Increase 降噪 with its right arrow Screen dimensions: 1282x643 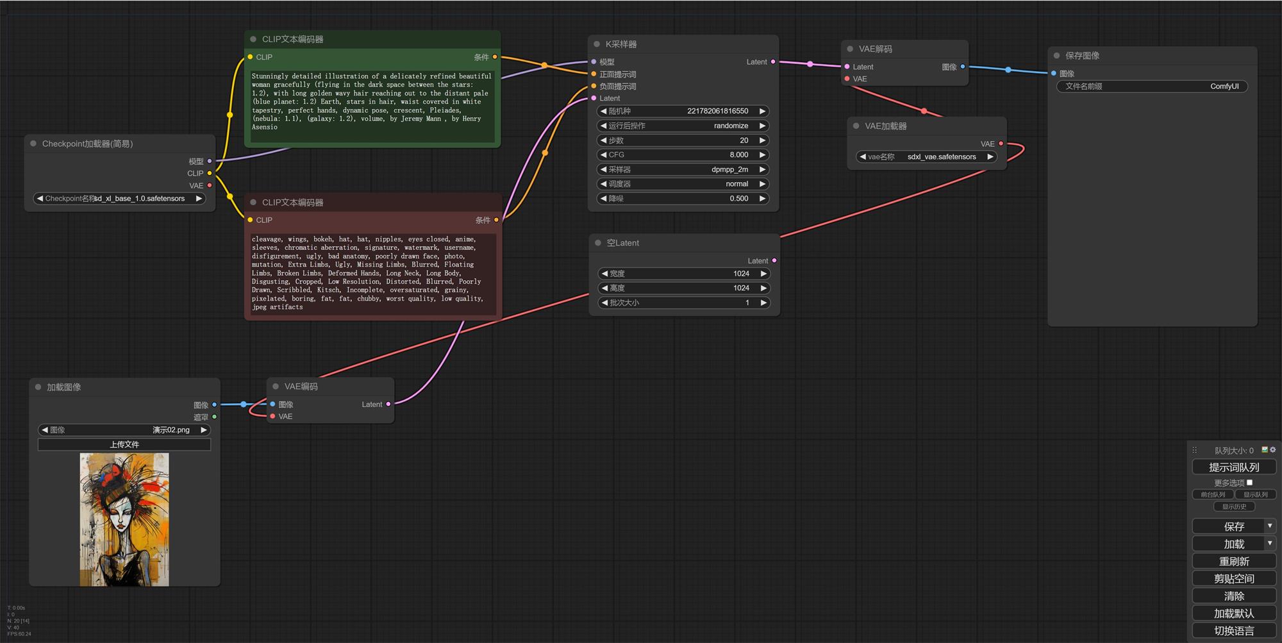click(762, 199)
